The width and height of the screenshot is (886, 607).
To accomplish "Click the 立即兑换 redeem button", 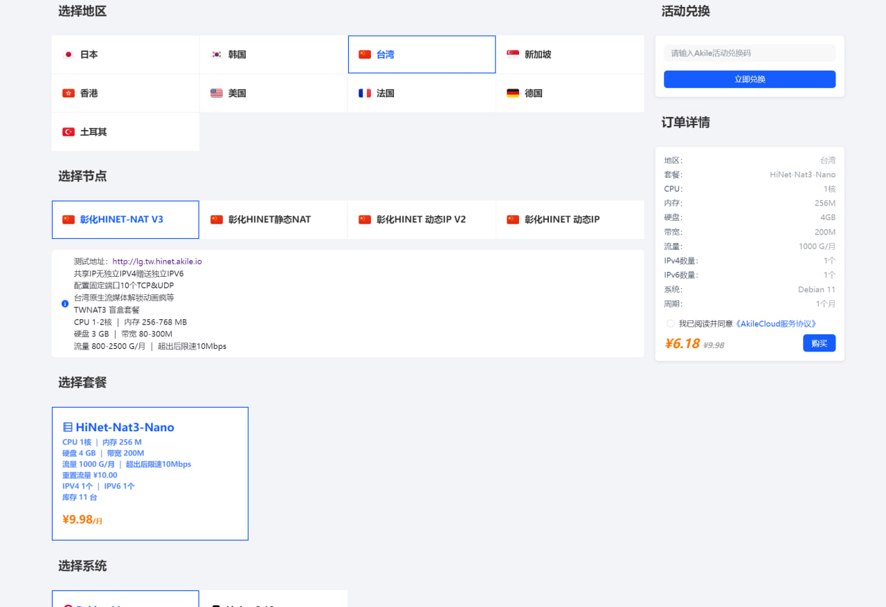I will [750, 79].
